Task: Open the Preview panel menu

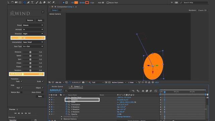Action: pos(17,110)
